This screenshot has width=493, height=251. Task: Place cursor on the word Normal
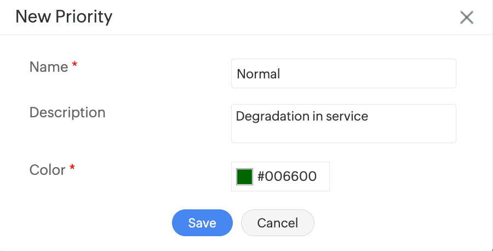pos(259,74)
